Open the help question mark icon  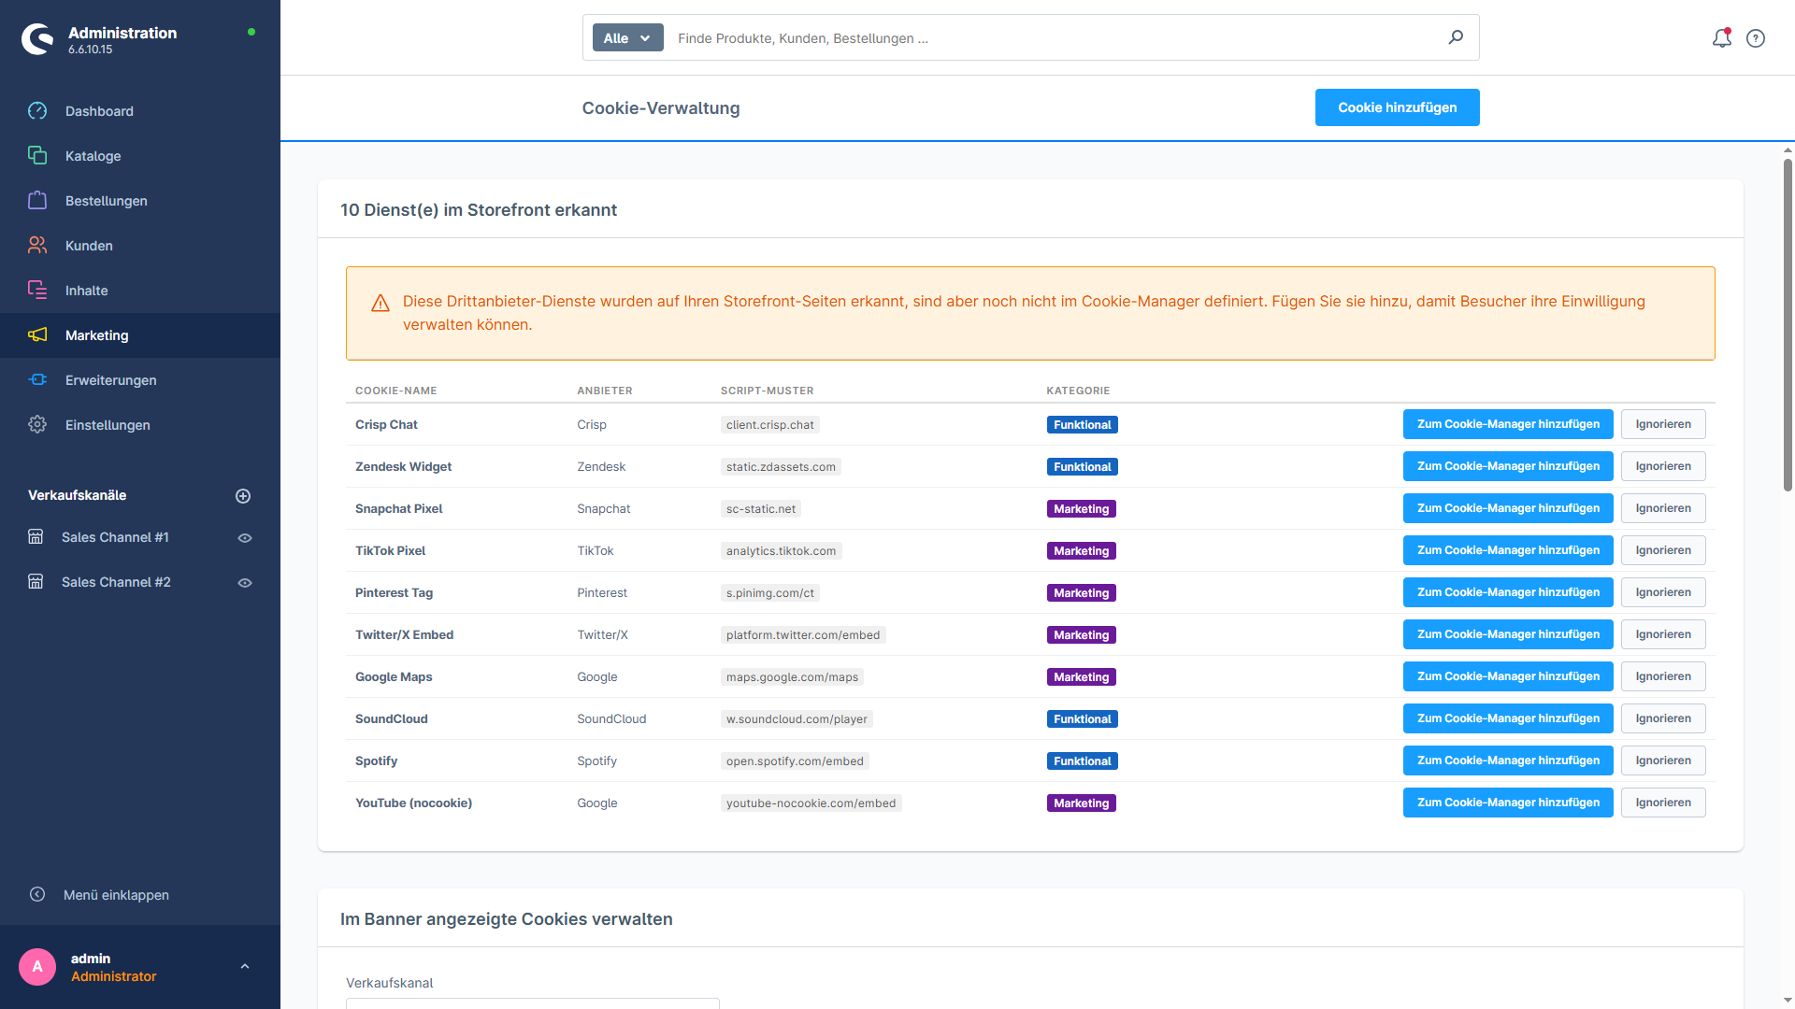(x=1756, y=38)
